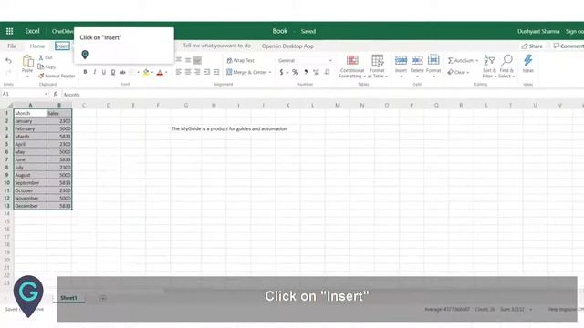Click the Share button
The width and height of the screenshot is (584, 328).
(532, 46)
